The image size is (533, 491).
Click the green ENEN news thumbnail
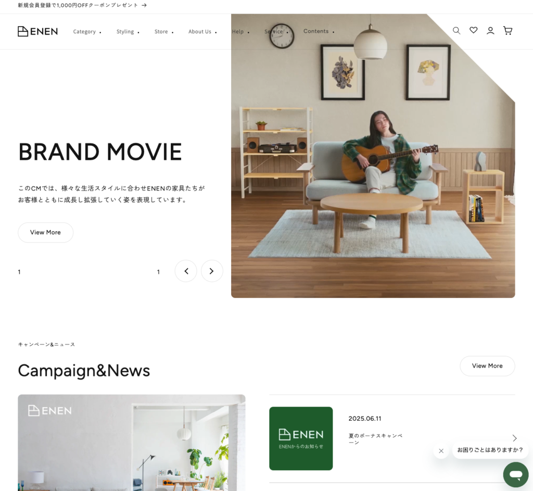[301, 438]
